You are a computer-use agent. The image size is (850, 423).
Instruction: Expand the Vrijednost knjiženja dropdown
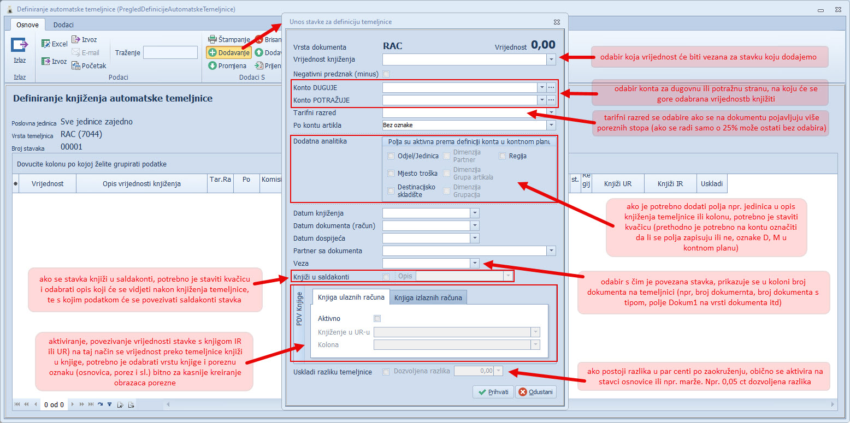coord(551,59)
